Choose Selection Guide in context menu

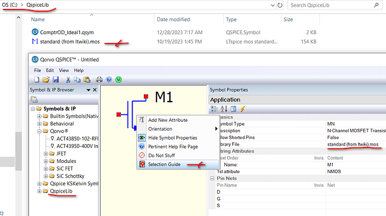(x=178, y=164)
